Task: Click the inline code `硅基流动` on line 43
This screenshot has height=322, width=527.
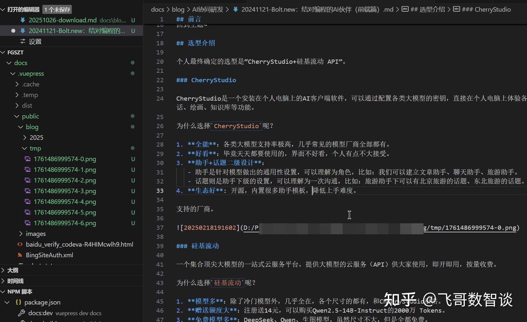Action: pos(228,283)
